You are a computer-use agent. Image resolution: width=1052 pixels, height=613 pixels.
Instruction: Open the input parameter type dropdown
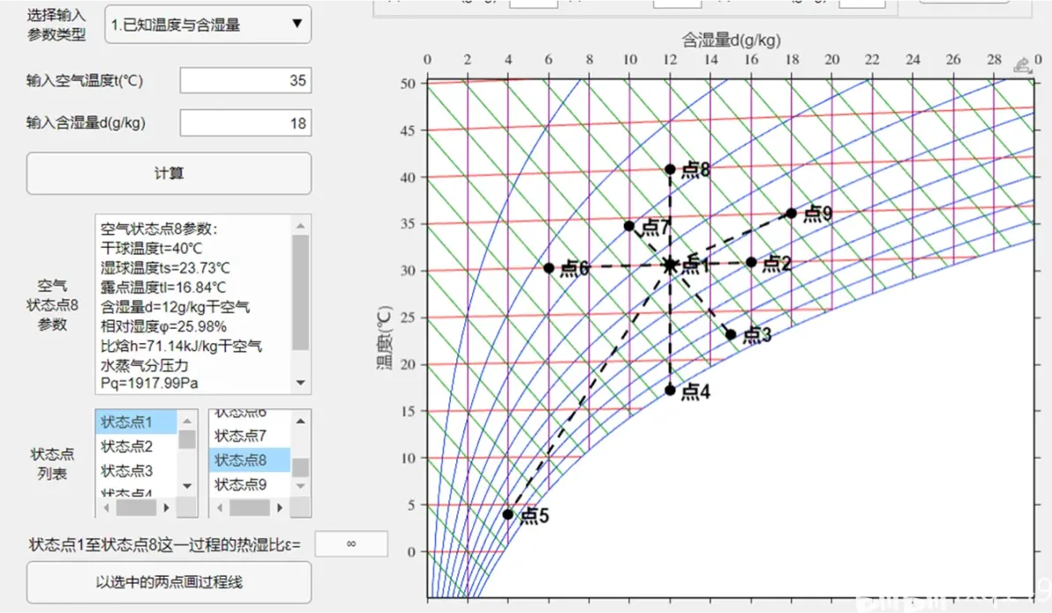coord(208,25)
